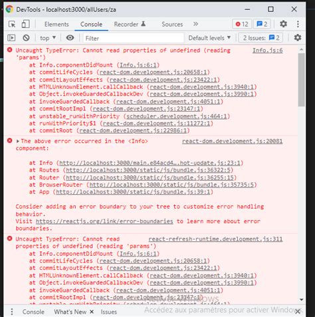Click the 2 Issues button
Image resolution: width=315 pixels, height=317 pixels.
point(261,38)
